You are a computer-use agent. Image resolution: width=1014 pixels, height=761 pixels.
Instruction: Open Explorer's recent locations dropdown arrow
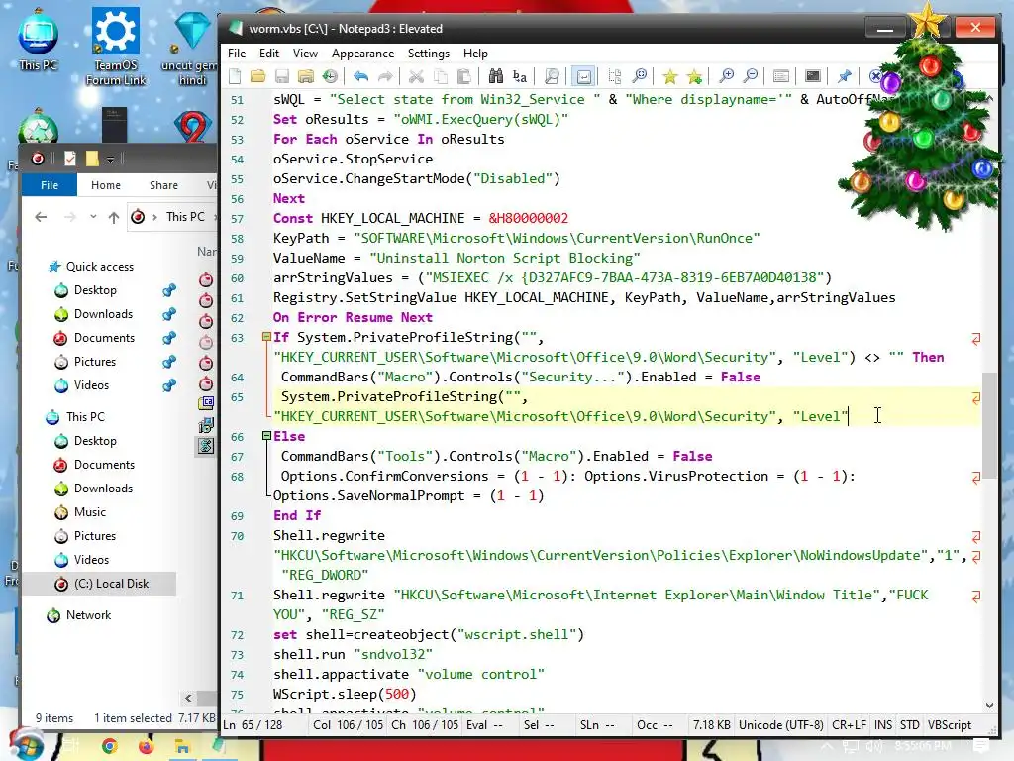point(93,217)
